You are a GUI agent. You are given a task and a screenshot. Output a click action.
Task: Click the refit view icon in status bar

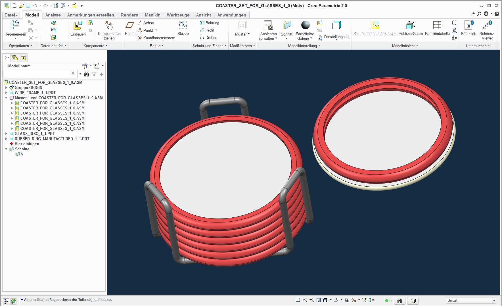click(298, 300)
